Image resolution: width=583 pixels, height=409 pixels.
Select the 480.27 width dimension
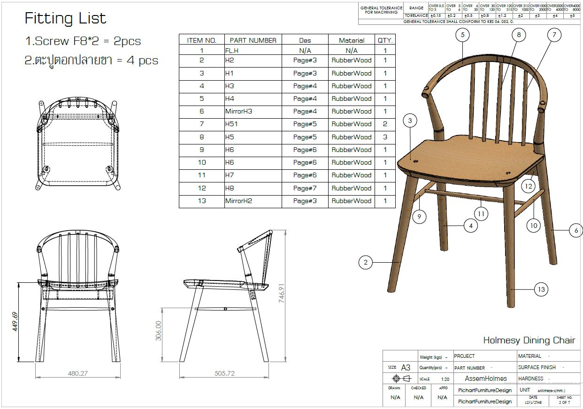[78, 374]
